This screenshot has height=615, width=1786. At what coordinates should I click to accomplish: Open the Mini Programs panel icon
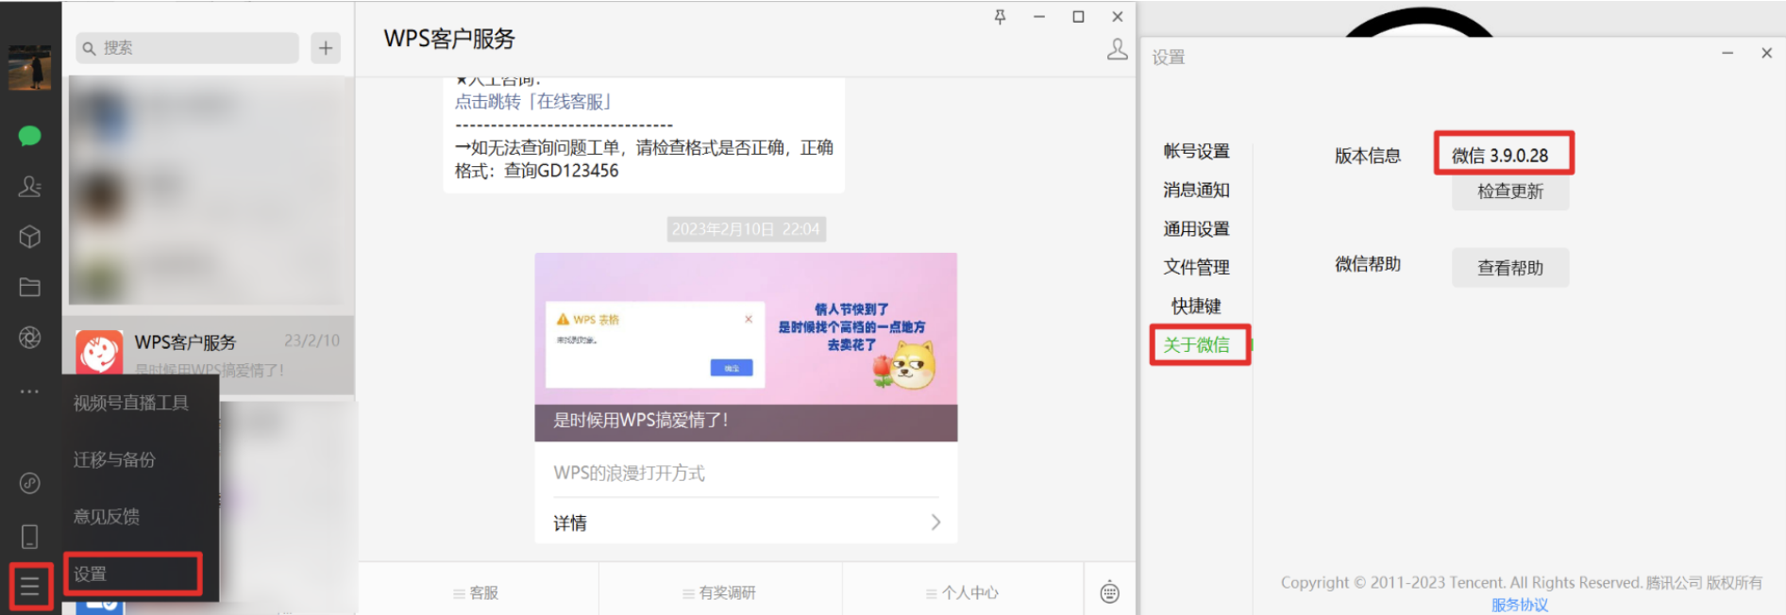tap(29, 483)
